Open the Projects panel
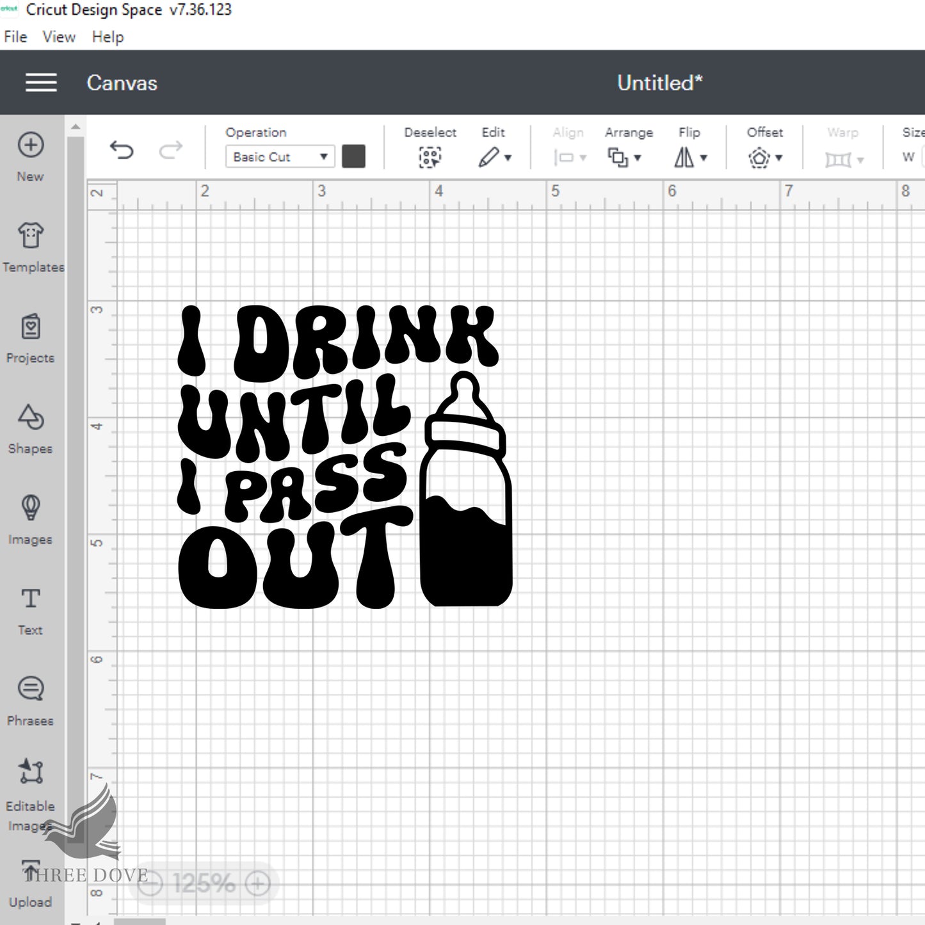 [x=30, y=339]
